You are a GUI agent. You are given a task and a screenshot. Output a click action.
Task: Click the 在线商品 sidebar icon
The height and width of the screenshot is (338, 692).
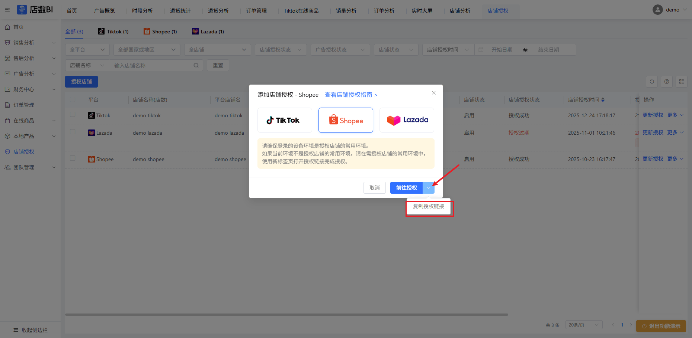7,121
